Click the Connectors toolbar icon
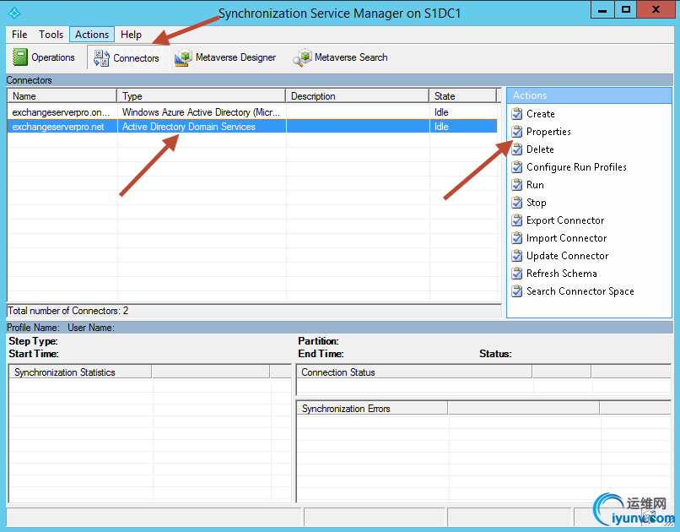680x532 pixels. click(x=101, y=58)
